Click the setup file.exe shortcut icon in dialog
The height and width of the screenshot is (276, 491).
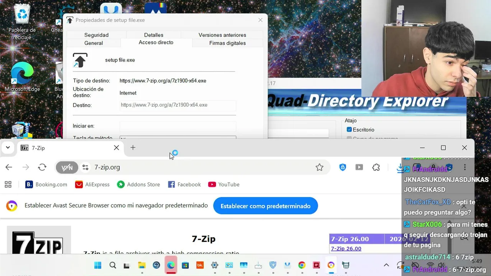80,60
